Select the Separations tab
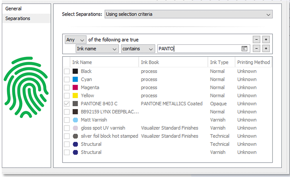Image resolution: width=290 pixels, height=177 pixels. (x=18, y=19)
